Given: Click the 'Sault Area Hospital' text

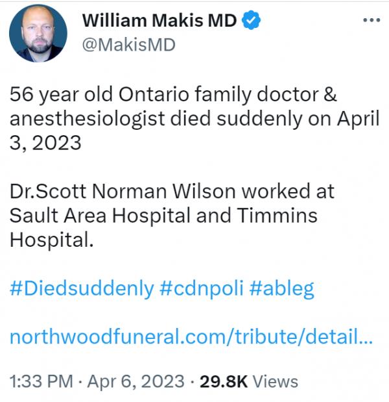Looking at the screenshot, I should 98,216.
